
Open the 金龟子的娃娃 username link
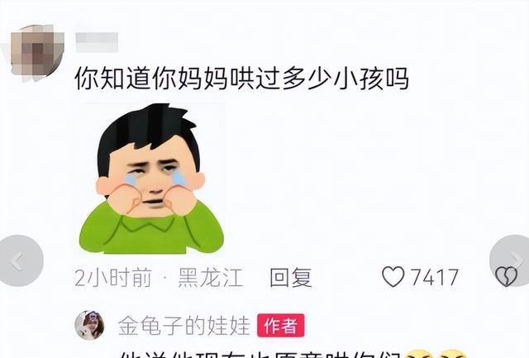coord(184,326)
